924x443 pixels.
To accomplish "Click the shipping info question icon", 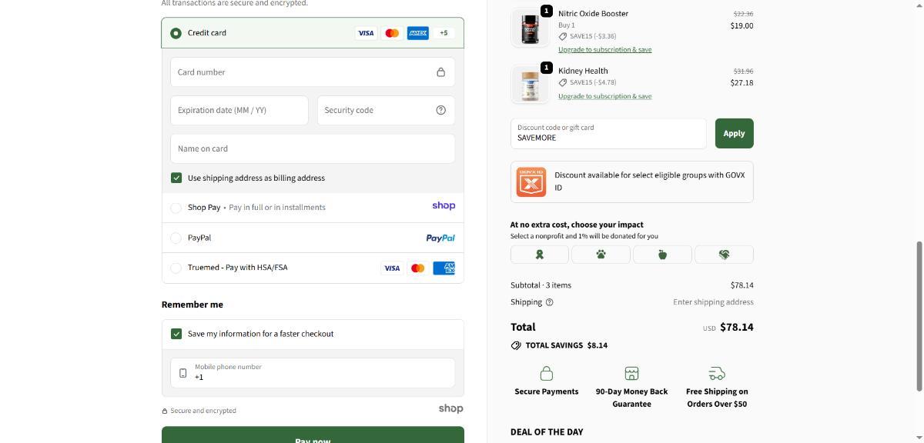I will [x=549, y=302].
